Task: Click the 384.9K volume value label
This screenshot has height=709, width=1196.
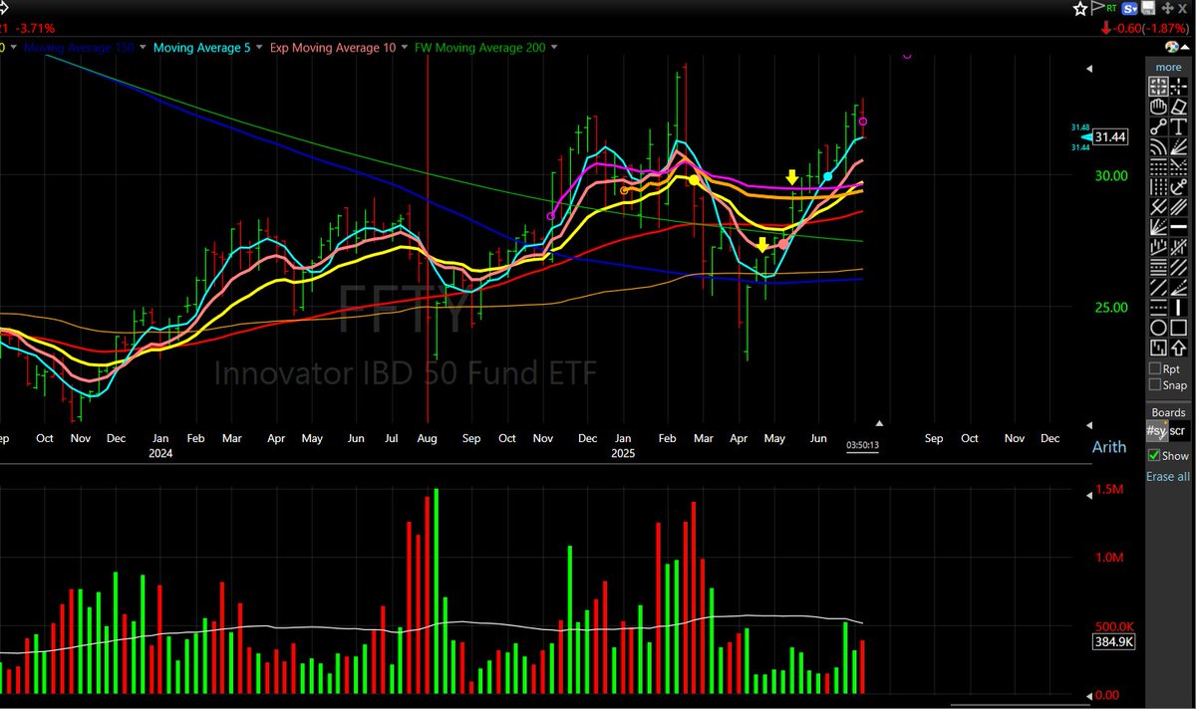Action: (1114, 642)
